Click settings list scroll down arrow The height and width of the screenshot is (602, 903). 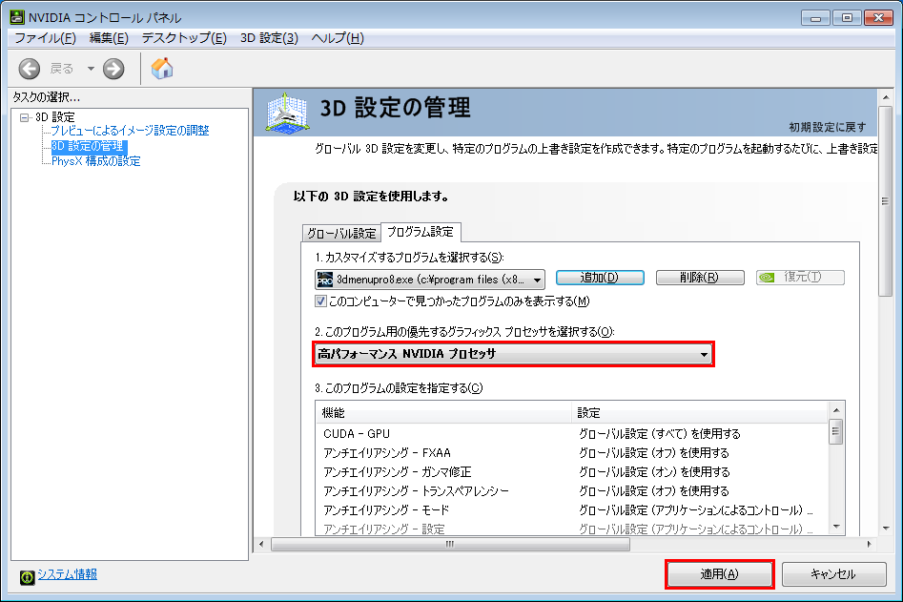pos(836,528)
